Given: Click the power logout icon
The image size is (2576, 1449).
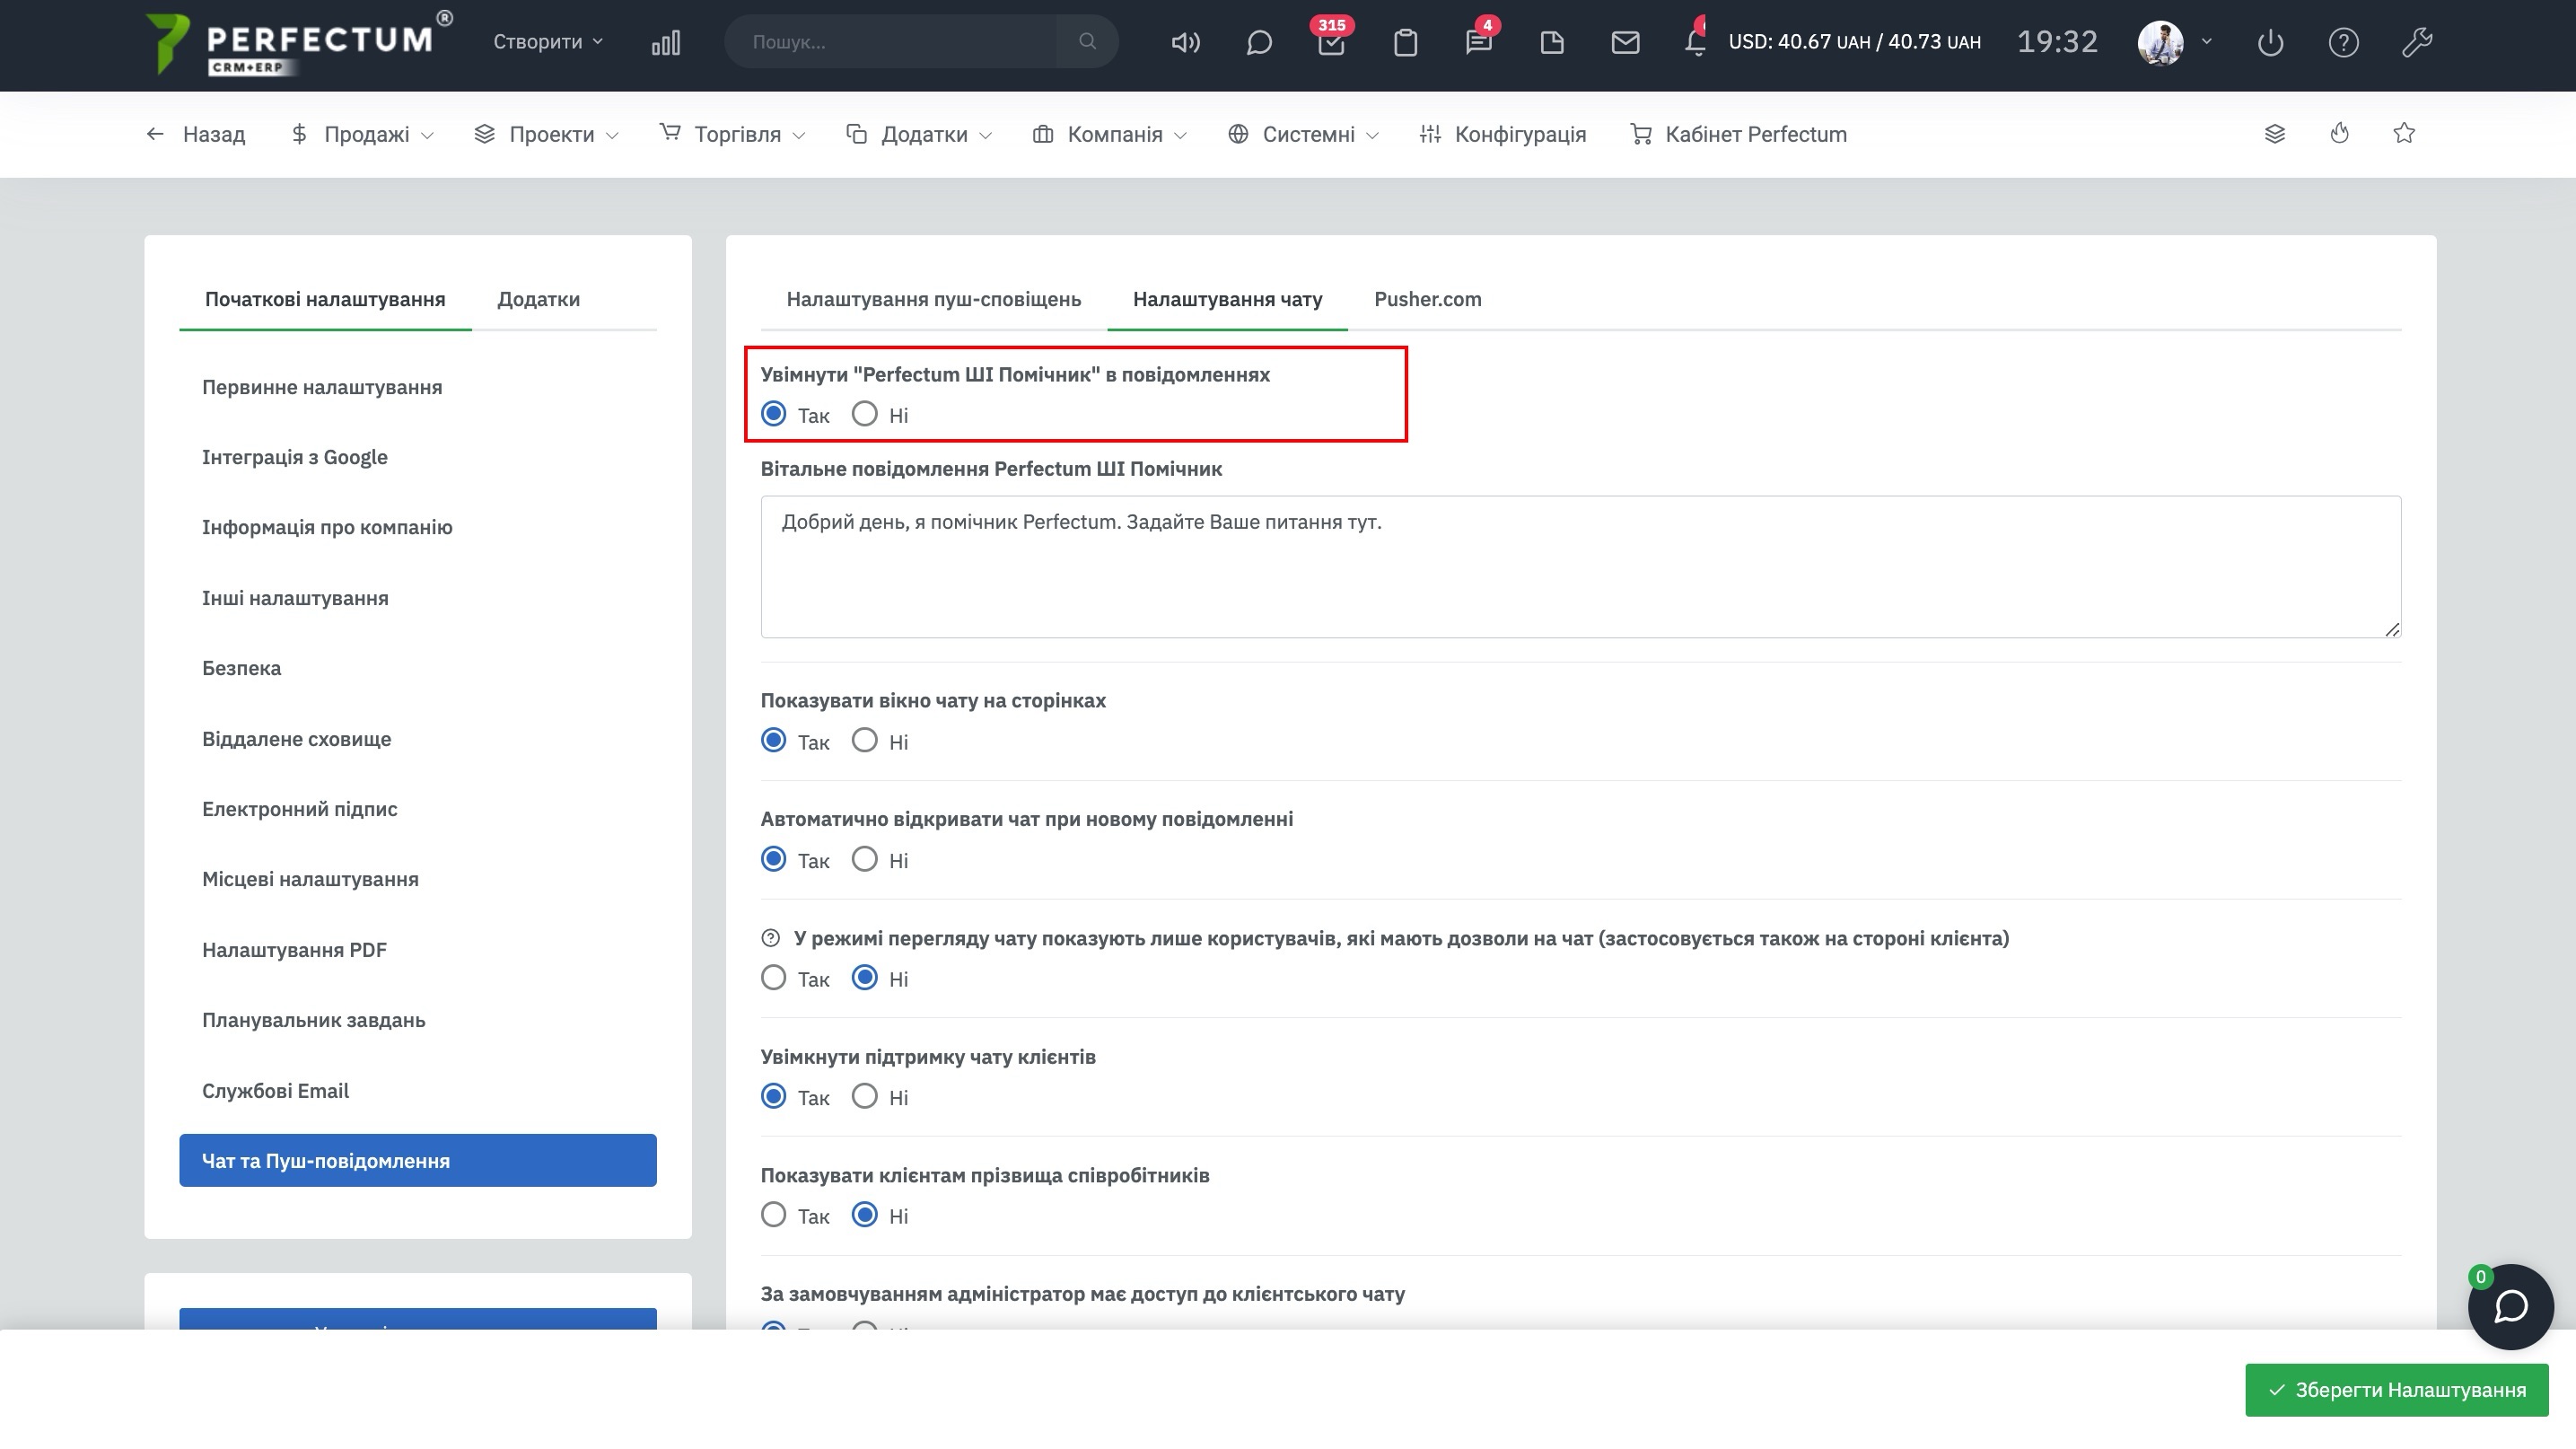Looking at the screenshot, I should click(x=2270, y=42).
